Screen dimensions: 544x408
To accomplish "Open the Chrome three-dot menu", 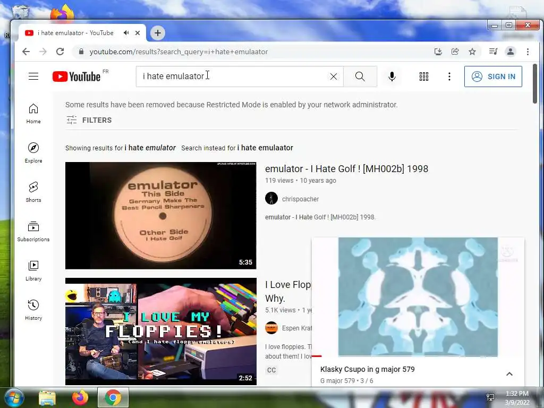I will 528,52.
